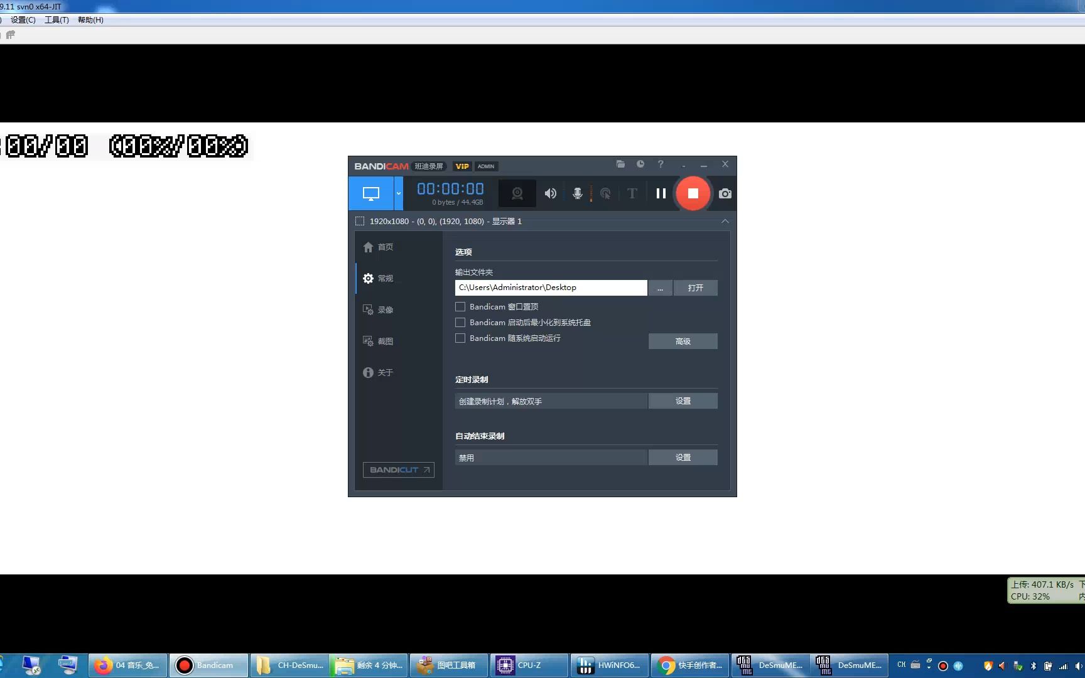Image resolution: width=1085 pixels, height=678 pixels.
Task: Click 设置 button for 定时录制
Action: coord(683,401)
